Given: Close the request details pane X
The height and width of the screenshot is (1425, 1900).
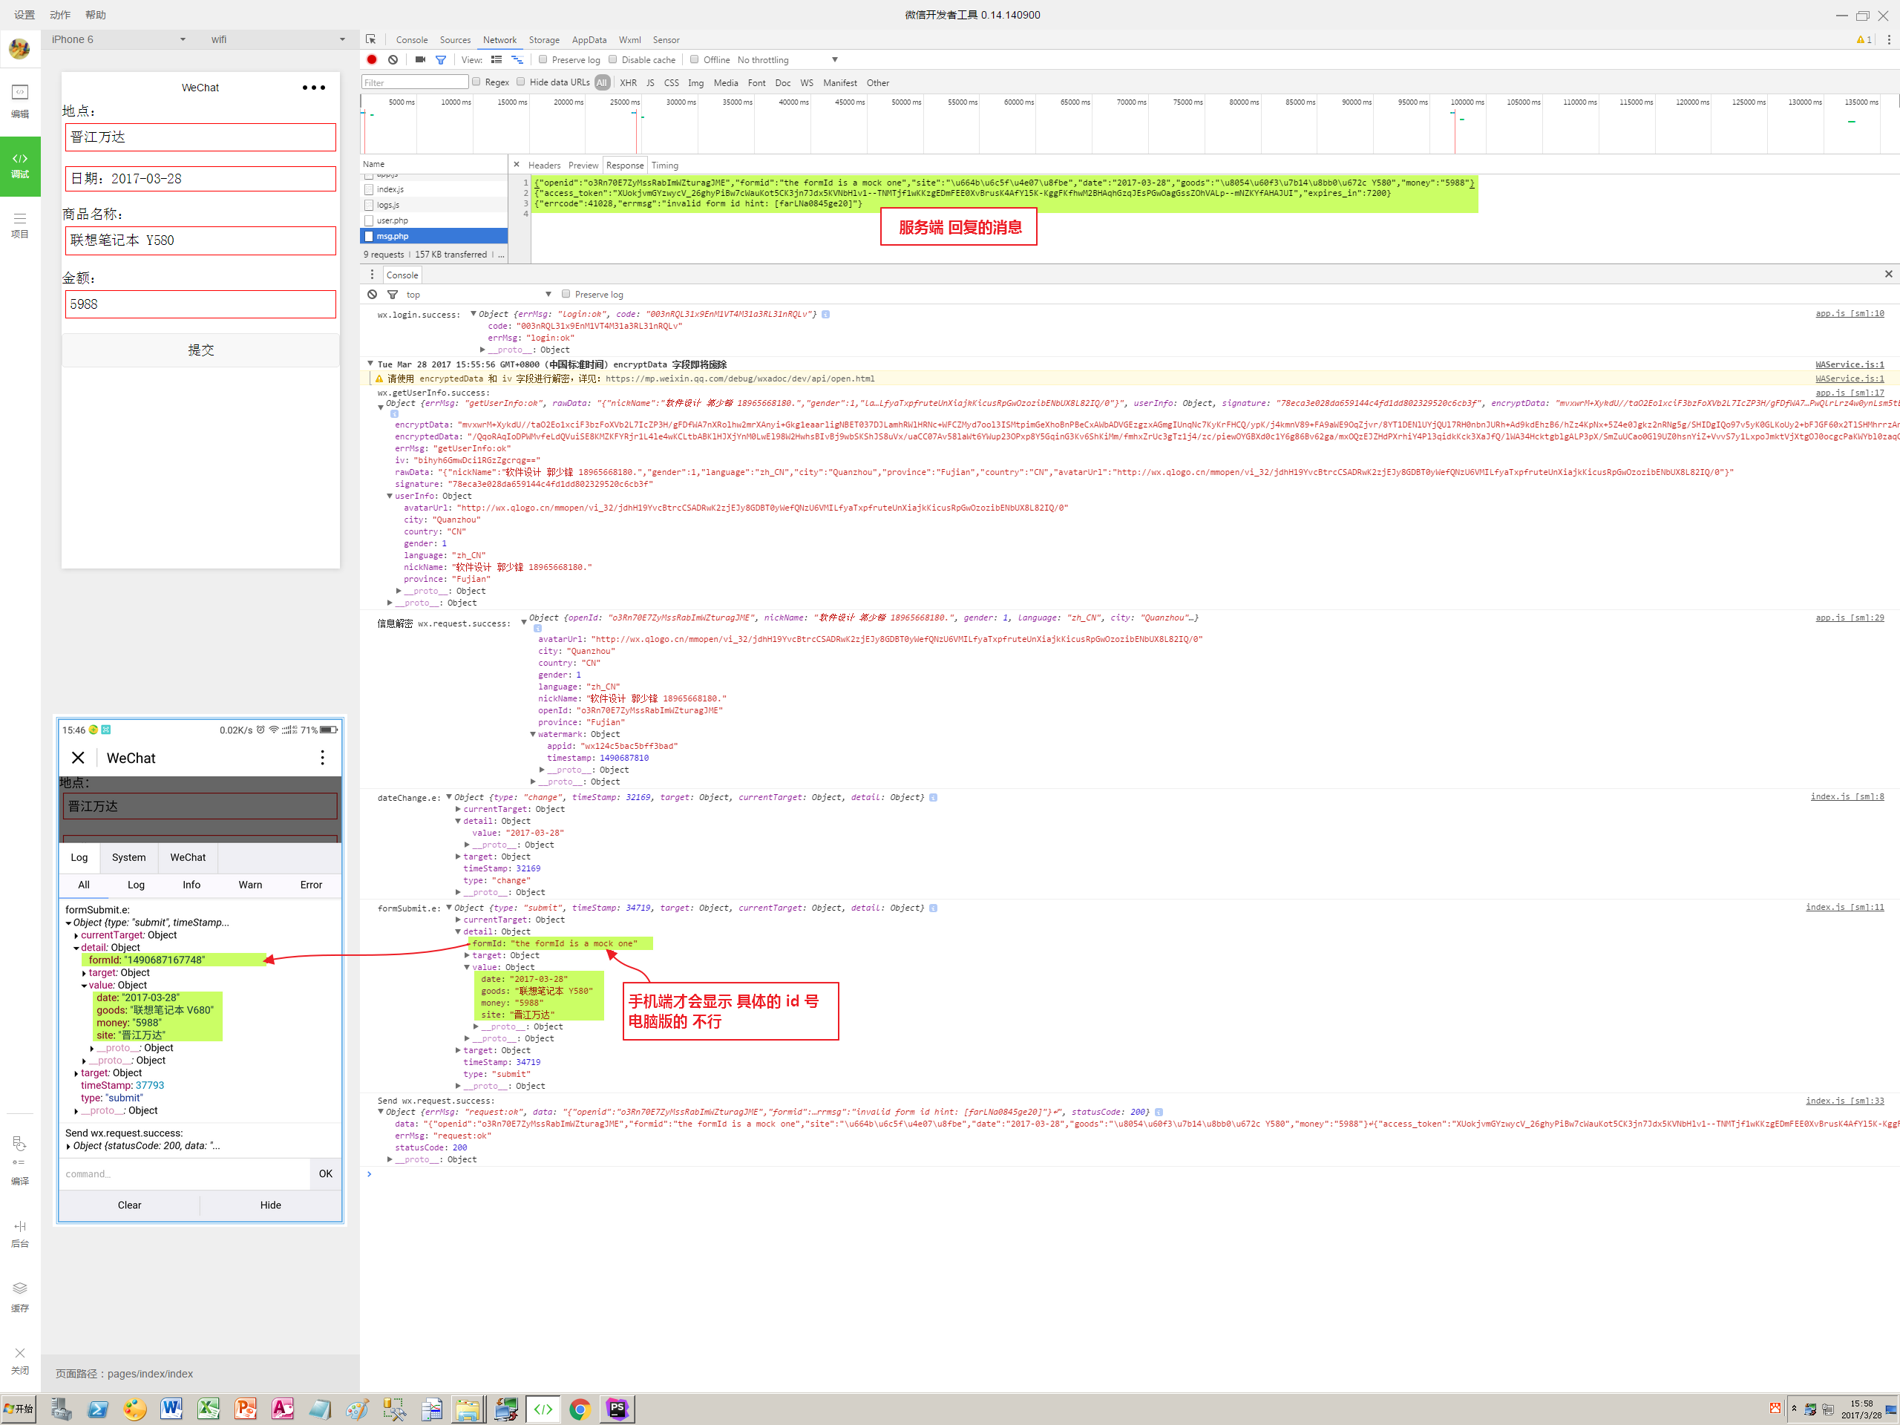Looking at the screenshot, I should (x=517, y=164).
